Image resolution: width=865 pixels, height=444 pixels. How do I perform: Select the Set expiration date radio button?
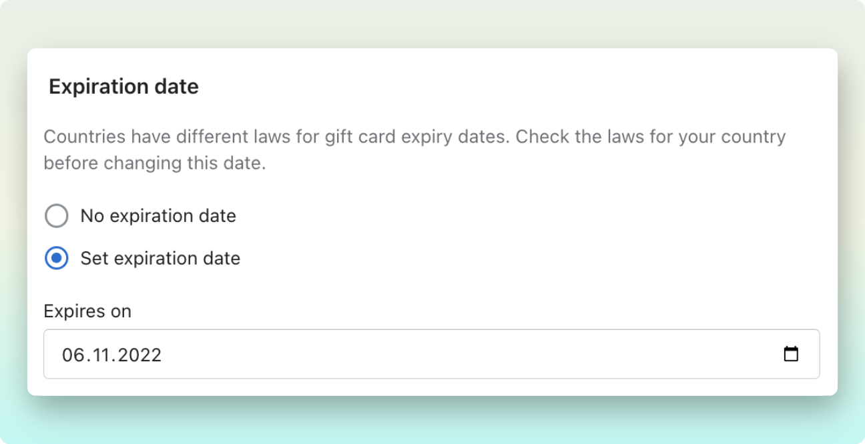click(56, 258)
